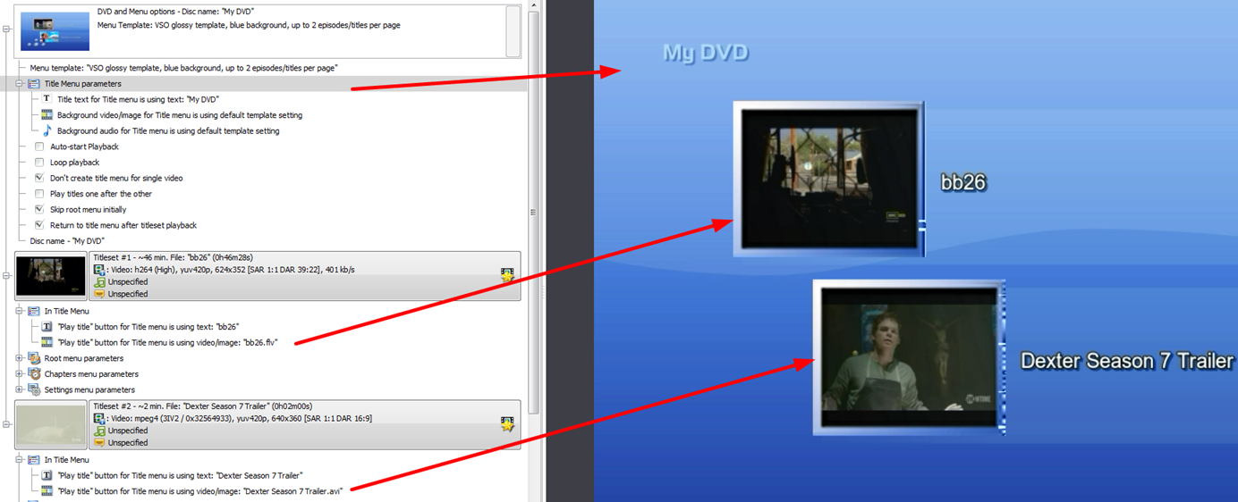Enable the Auto-start Playback checkbox
Viewport: 1238px width, 502px height.
coord(39,146)
